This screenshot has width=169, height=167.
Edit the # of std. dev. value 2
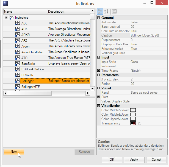coord(148,79)
